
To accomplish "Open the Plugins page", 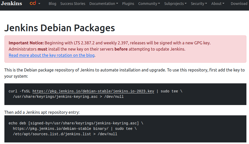I will point(128,4).
